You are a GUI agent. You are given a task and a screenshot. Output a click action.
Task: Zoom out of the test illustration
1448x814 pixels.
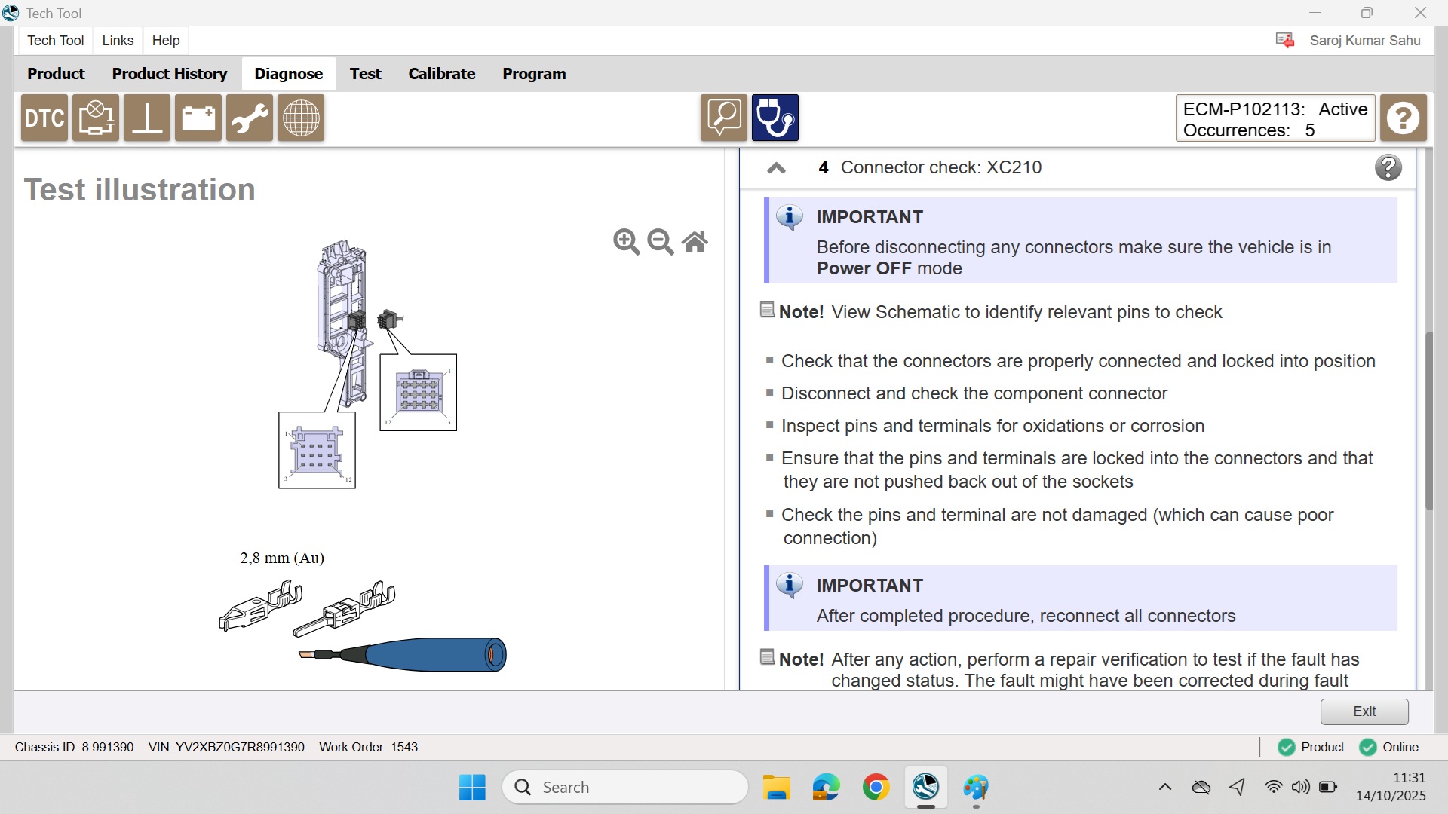pos(661,242)
